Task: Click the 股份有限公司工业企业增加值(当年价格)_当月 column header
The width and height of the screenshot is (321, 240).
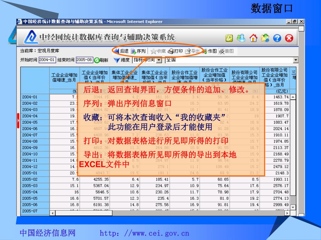Action: pyautogui.click(x=275, y=77)
